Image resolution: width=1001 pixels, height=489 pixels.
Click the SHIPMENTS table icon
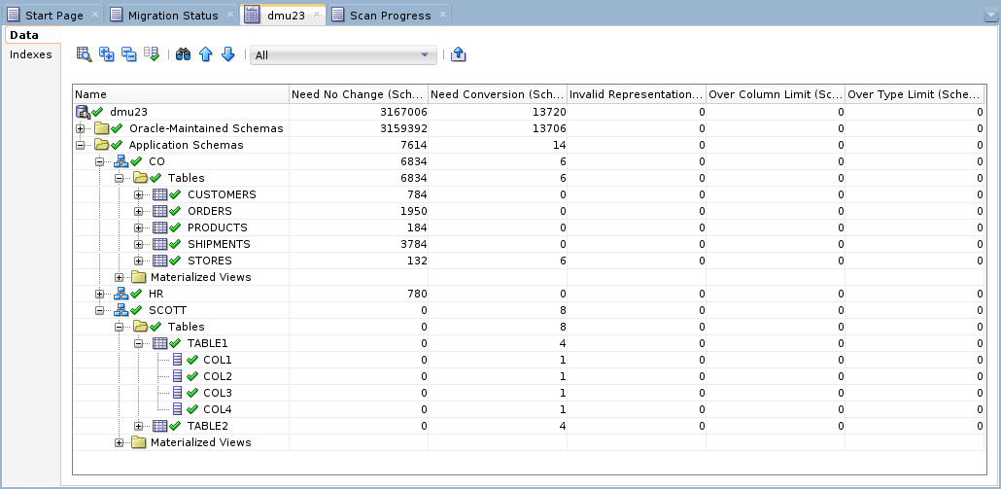click(159, 245)
